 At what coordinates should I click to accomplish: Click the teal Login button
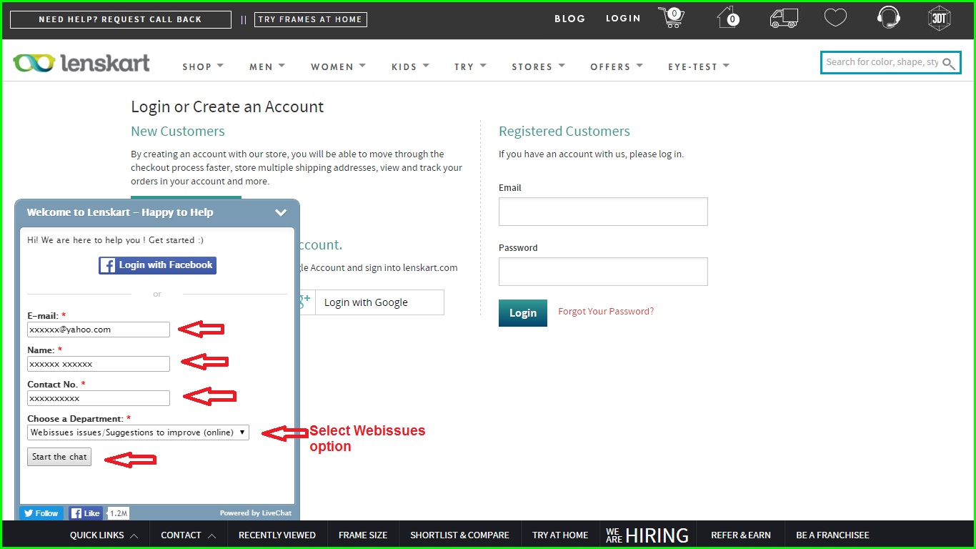pyautogui.click(x=523, y=313)
